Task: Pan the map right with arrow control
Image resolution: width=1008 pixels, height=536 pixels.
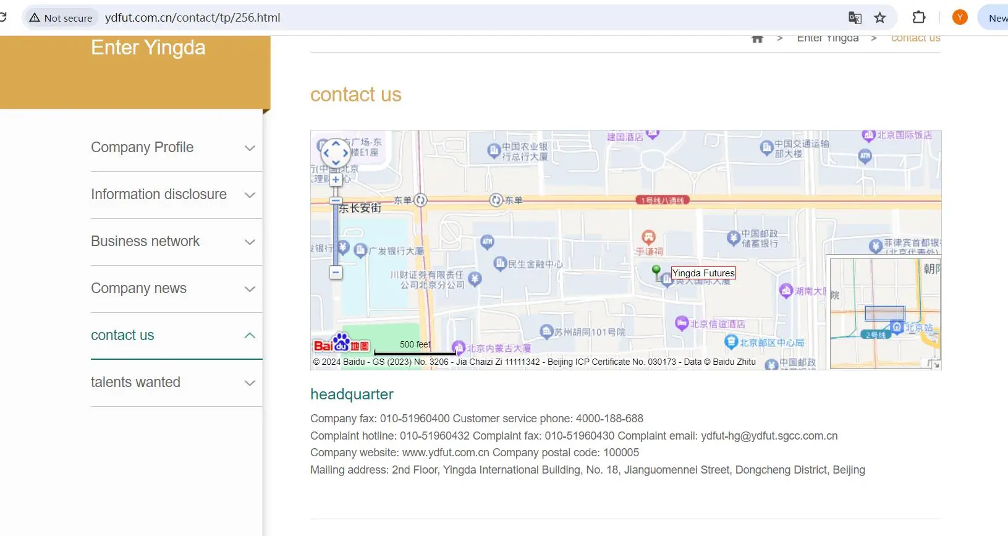Action: click(345, 153)
